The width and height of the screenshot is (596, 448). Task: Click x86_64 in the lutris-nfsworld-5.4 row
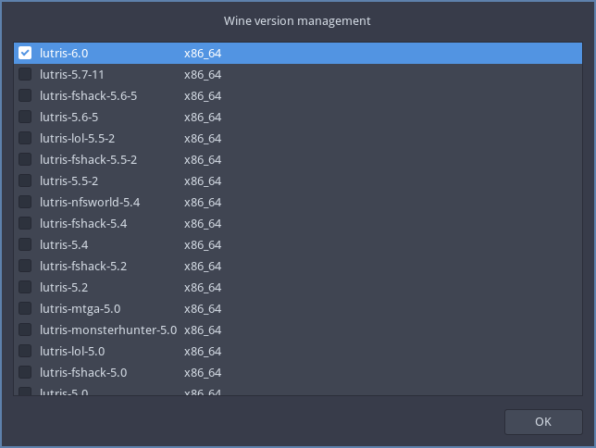203,203
